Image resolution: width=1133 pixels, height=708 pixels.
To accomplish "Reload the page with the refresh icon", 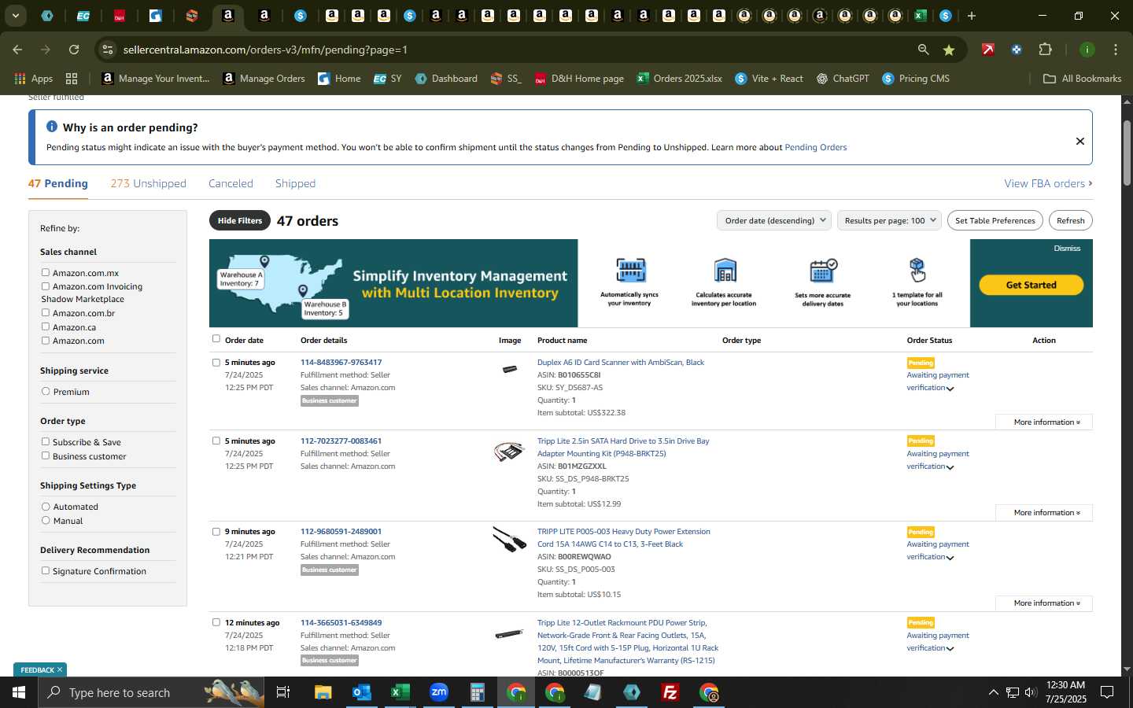I will [74, 50].
